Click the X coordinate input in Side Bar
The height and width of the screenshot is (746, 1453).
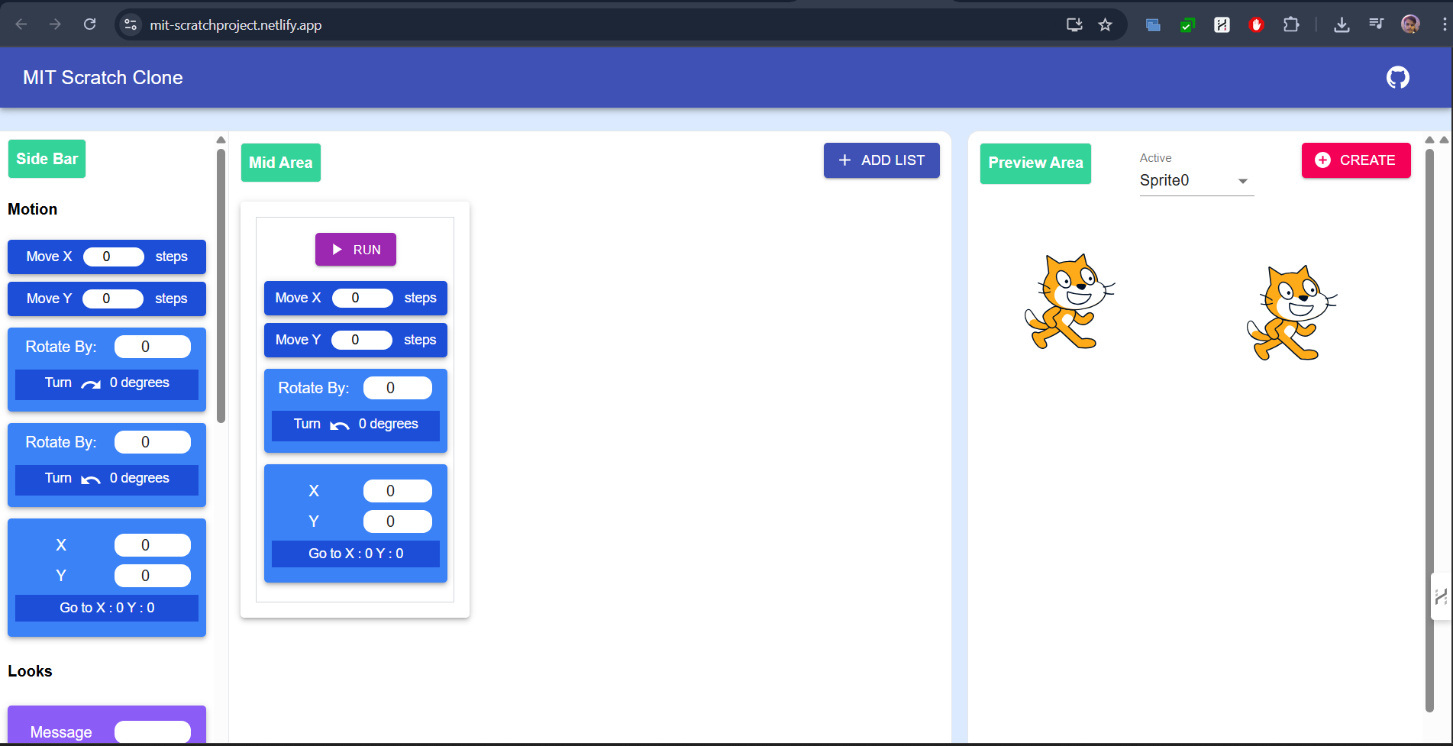[x=152, y=545]
